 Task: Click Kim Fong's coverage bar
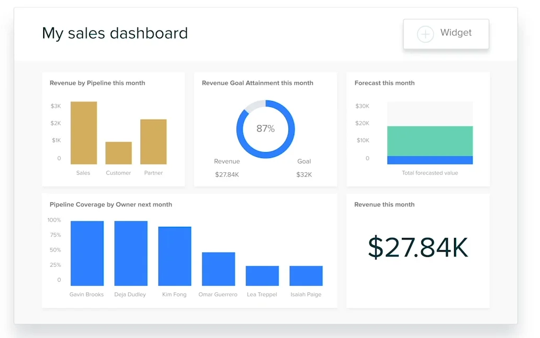(x=175, y=256)
